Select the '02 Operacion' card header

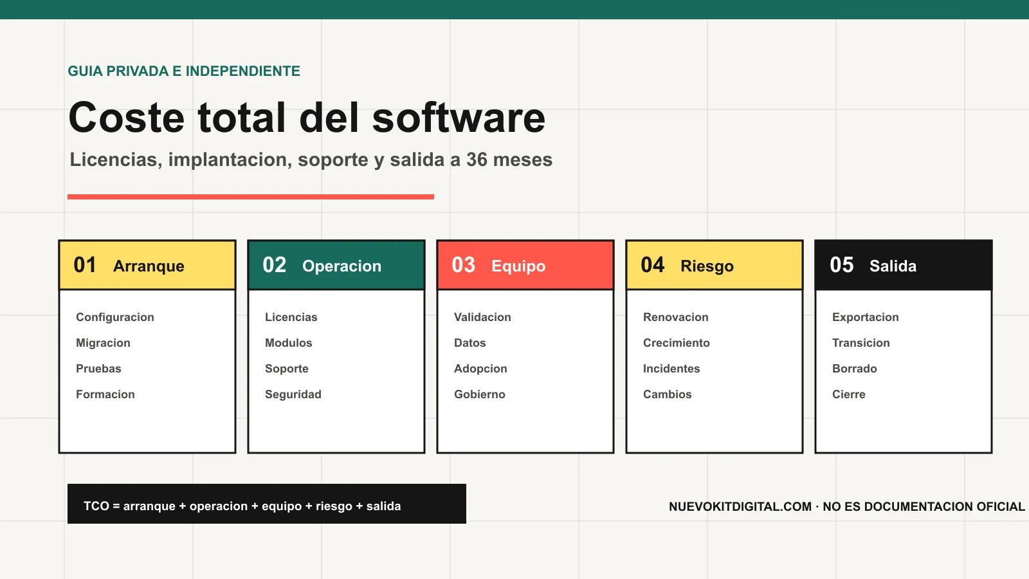pyautogui.click(x=336, y=265)
